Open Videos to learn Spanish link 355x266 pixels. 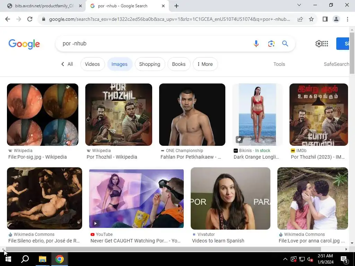tap(218, 241)
